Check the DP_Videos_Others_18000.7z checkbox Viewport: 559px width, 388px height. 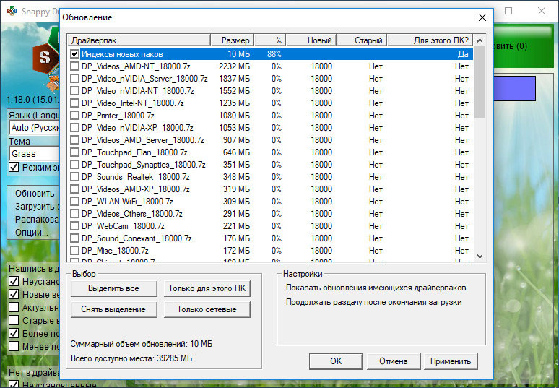pos(74,214)
